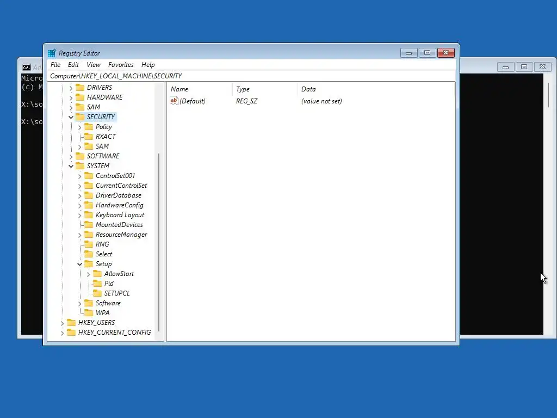This screenshot has height=418, width=557.
Task: Click the Keyboard Layout folder icon
Action: [89, 214]
